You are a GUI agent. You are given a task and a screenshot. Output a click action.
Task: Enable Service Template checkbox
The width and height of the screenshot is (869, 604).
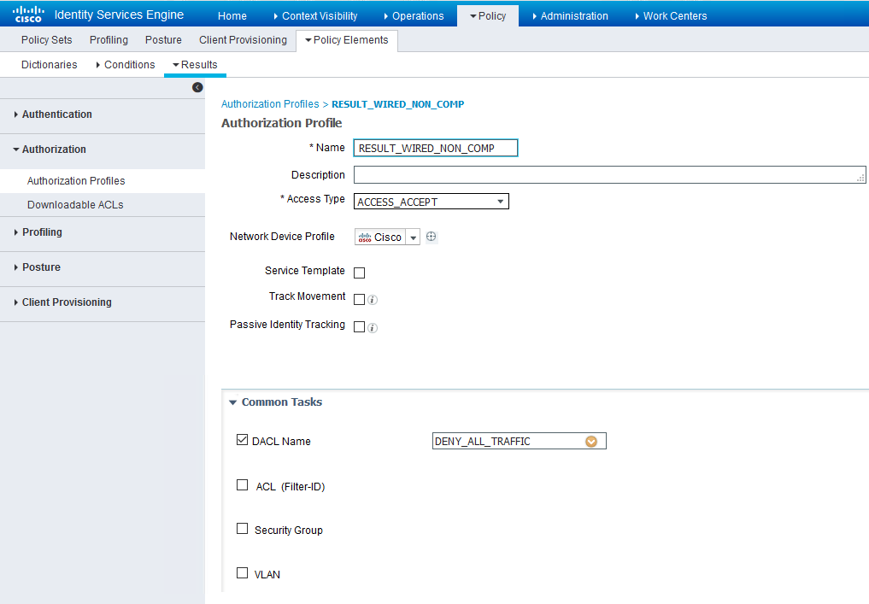359,273
